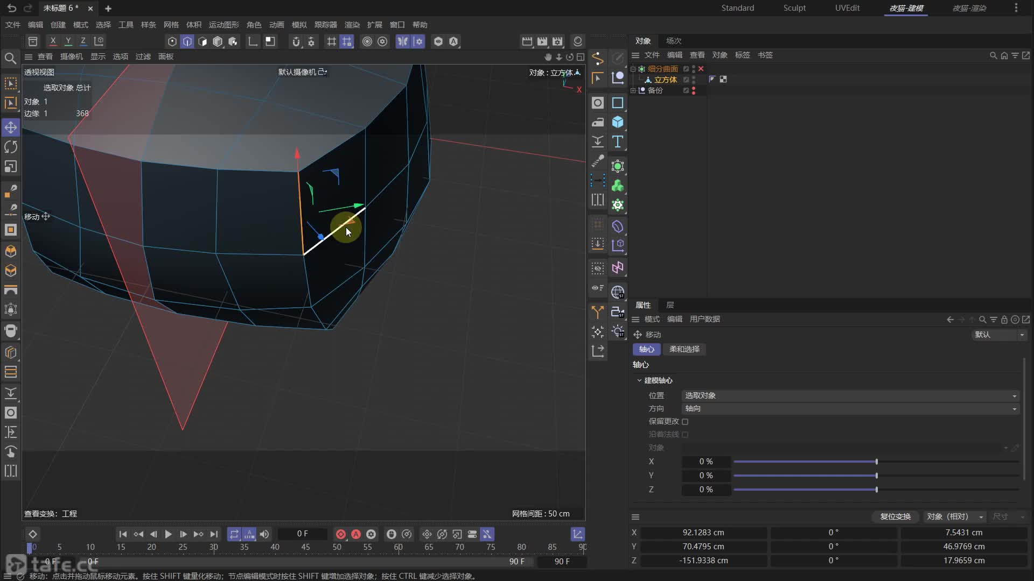Collapse the 建模轴心 section
Viewport: 1034px width, 581px height.
coord(639,380)
